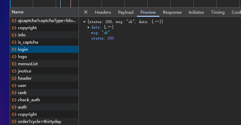Click the JSON icon beside menusList
241x125 pixels.
point(14,64)
